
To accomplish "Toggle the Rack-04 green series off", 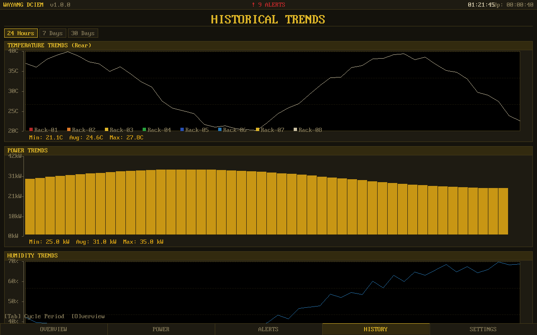I will click(x=156, y=130).
